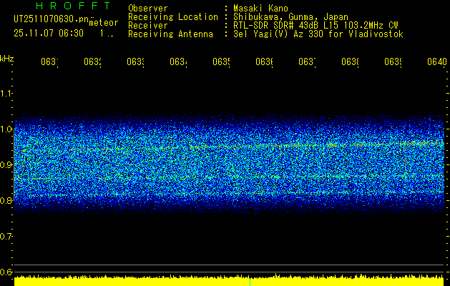
Task: Click the "Observer" label
Action: [x=148, y=9]
